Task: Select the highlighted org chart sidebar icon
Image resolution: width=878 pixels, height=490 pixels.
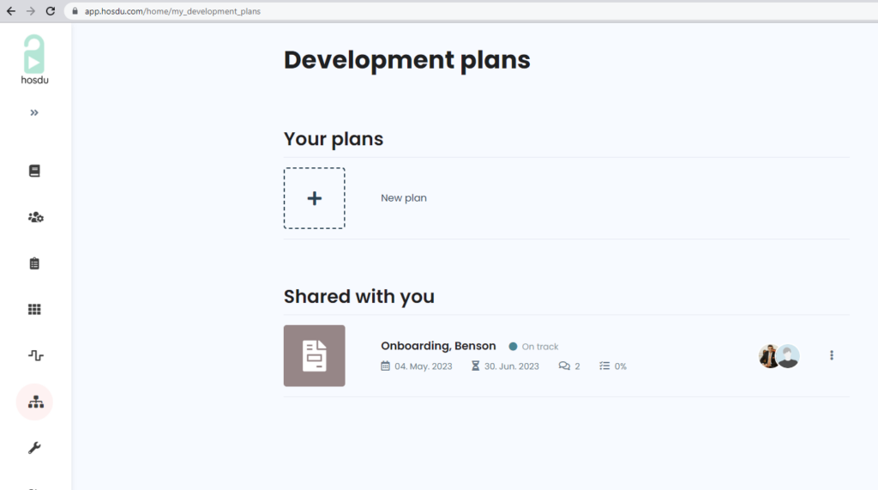Action: click(x=35, y=402)
